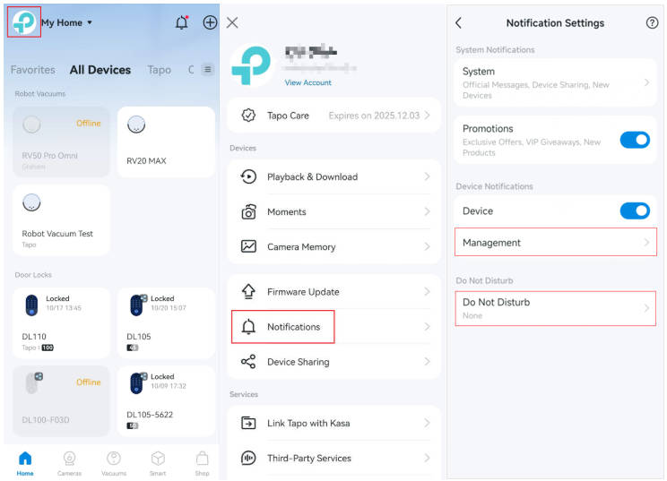
Task: Open the Cameras tab icon
Action: coord(69,462)
